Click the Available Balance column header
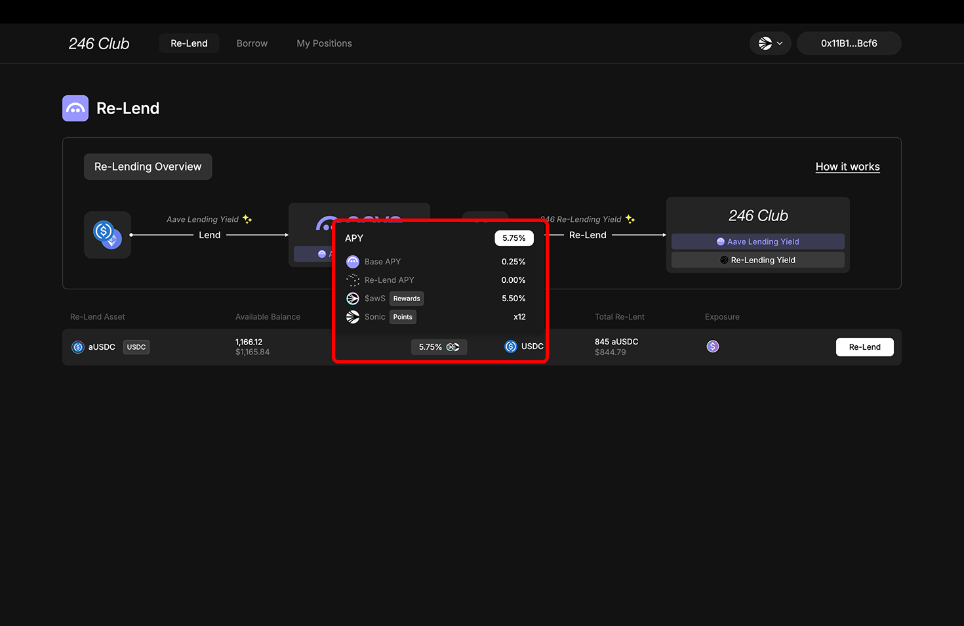This screenshot has width=964, height=626. [268, 317]
